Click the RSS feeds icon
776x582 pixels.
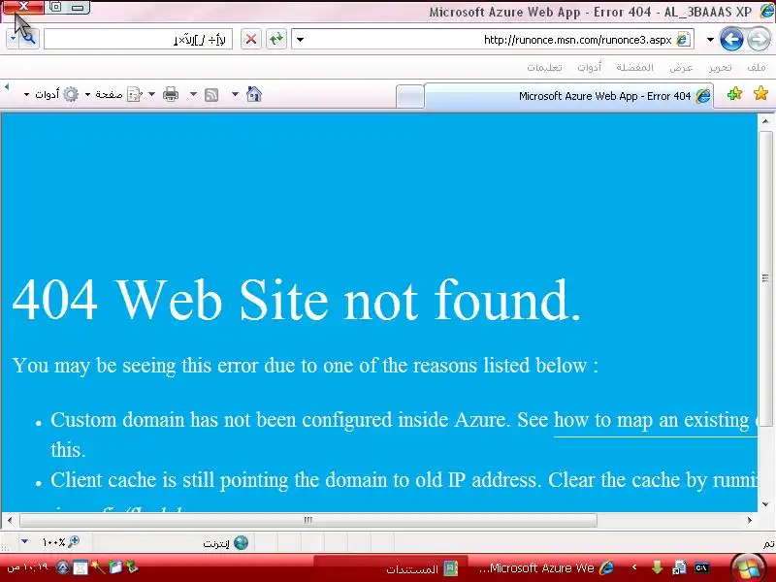(211, 94)
